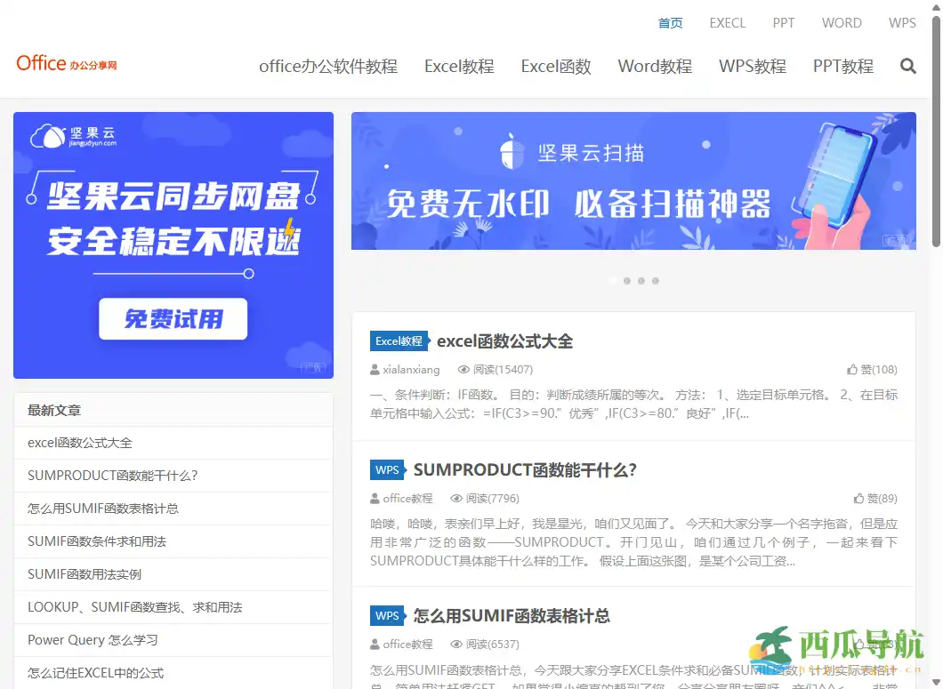
Task: Click the author icon beside xialanxiang
Action: (375, 369)
